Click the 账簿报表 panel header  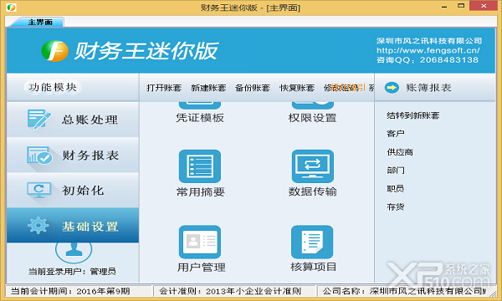(435, 88)
